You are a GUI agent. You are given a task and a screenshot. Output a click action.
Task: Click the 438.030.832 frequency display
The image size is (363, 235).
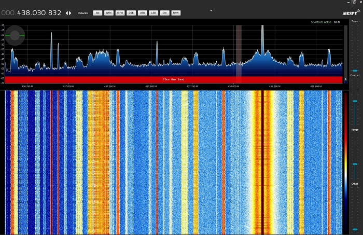pyautogui.click(x=39, y=13)
